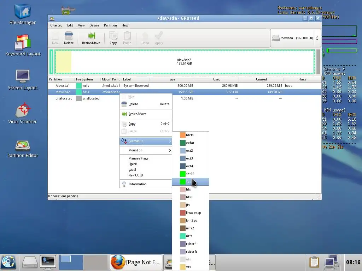Open the Edit menu
The height and width of the screenshot is (271, 362).
(70, 25)
